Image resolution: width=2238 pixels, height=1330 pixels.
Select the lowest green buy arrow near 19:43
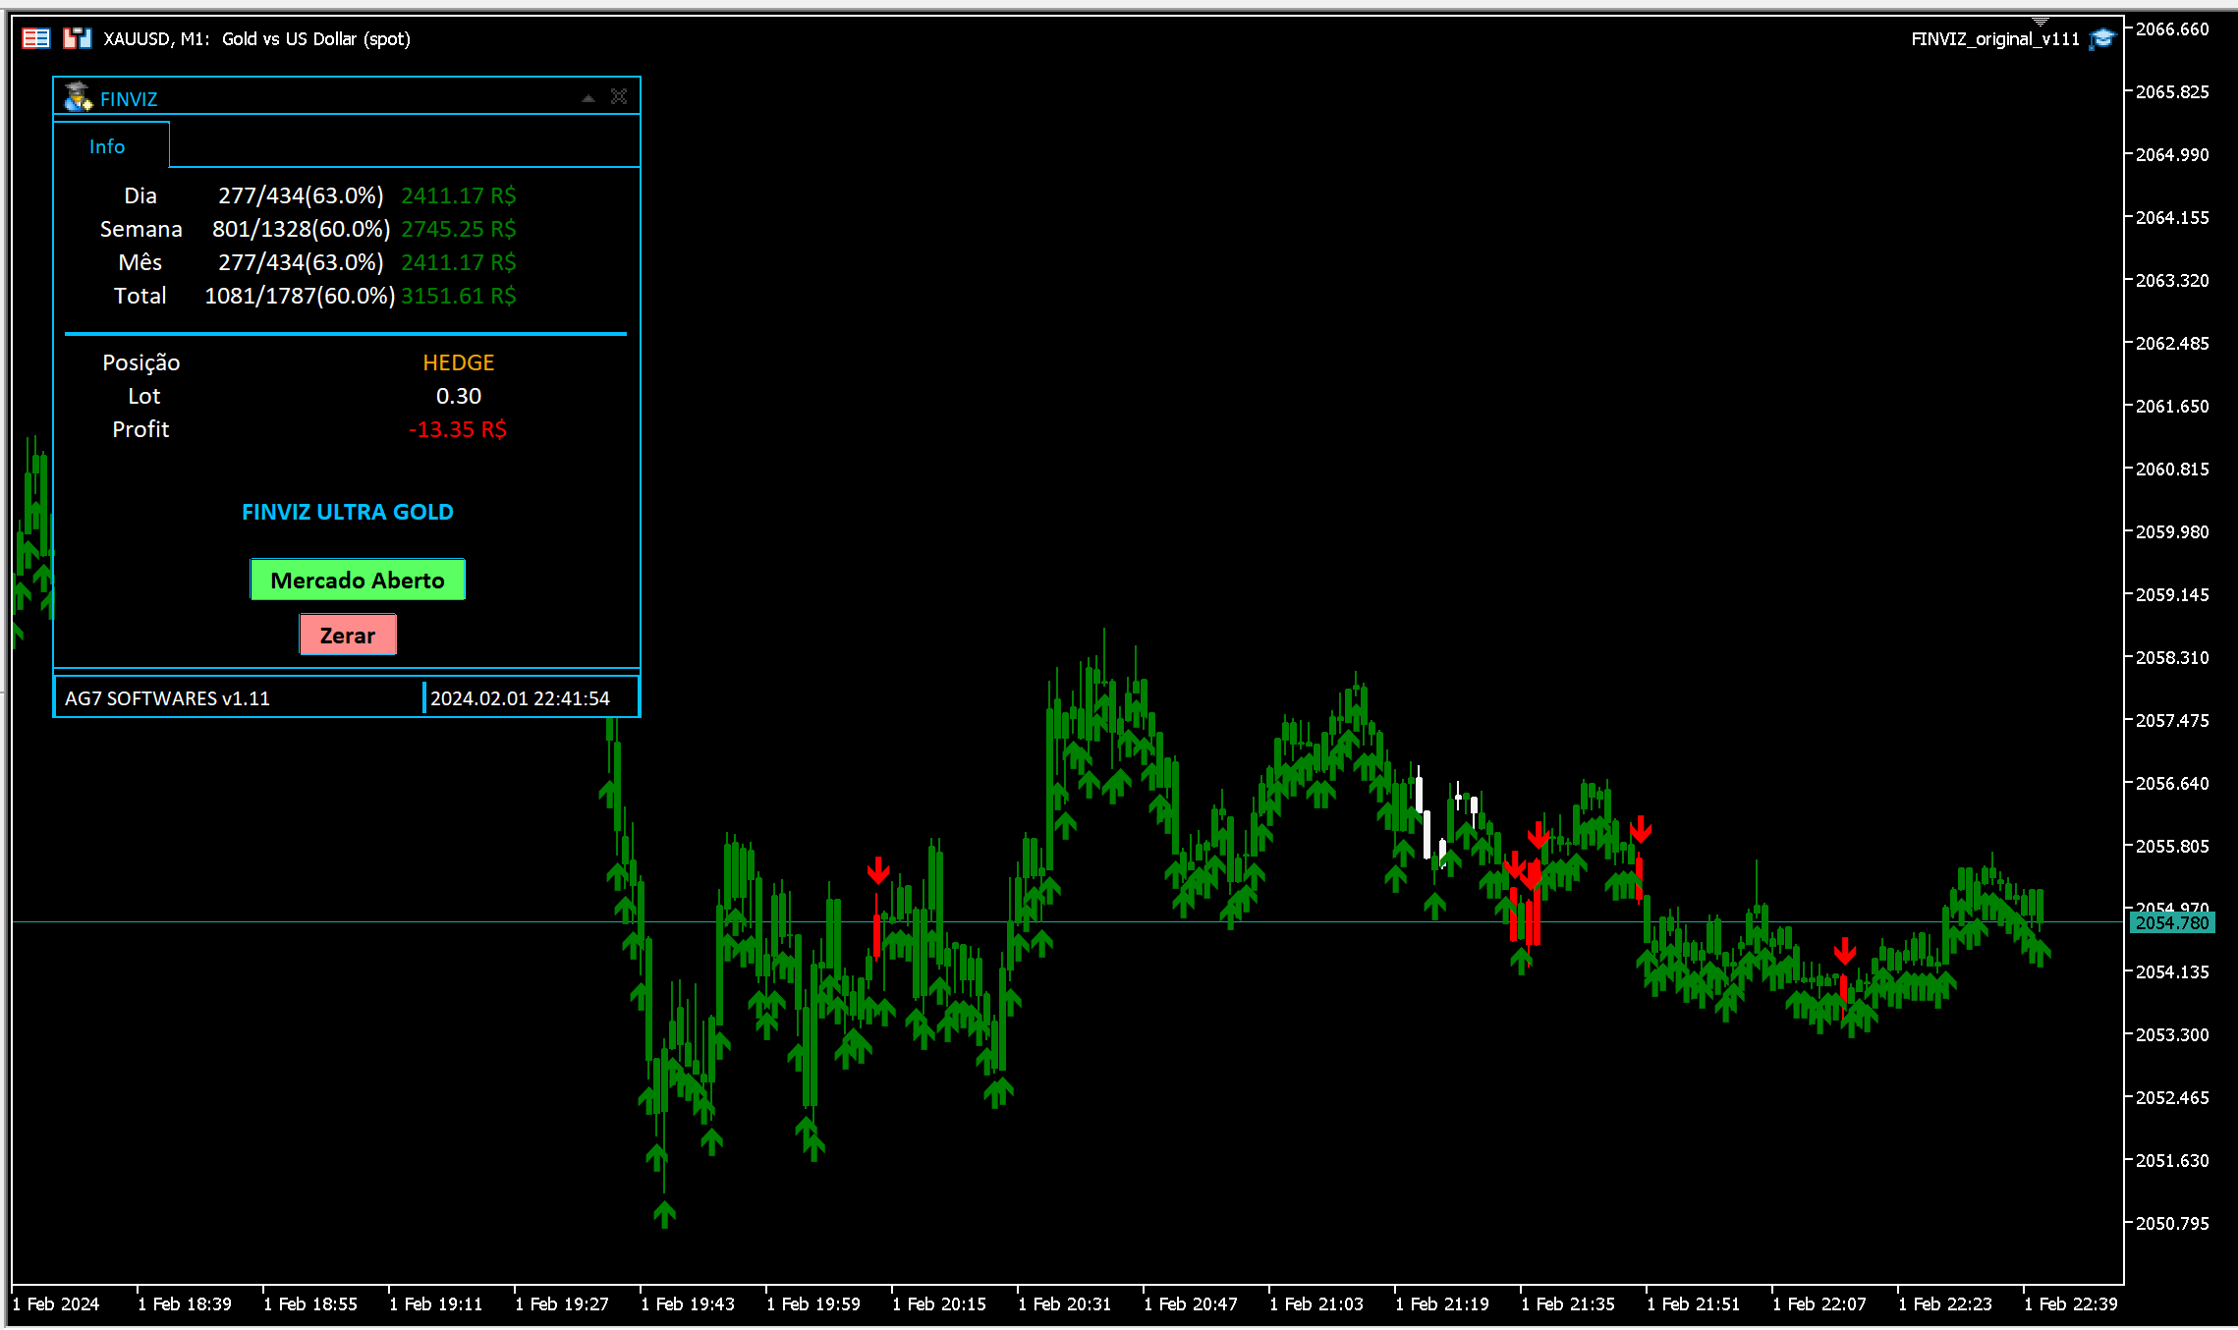click(664, 1214)
